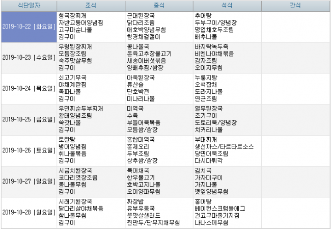This screenshot has height=229, width=331.
Task: Click 미역국 in Friday's lunch menu
Action: coord(134,108)
